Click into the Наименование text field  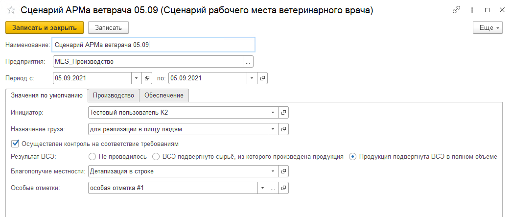[154, 45]
